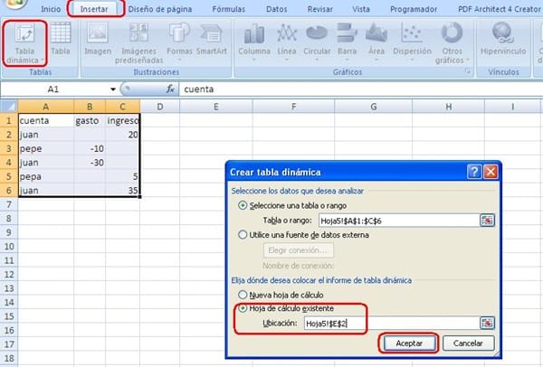This screenshot has width=543, height=367.
Task: Click the disabled Elegir conexión button
Action: (x=298, y=250)
